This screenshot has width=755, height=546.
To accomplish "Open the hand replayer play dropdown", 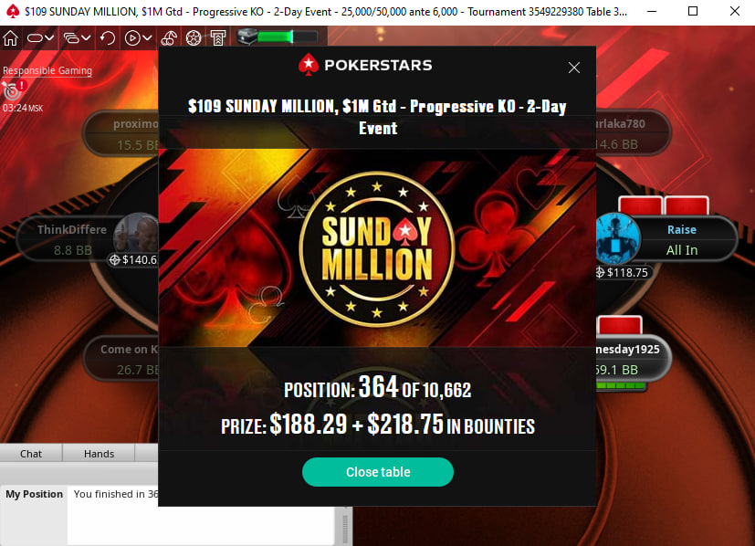I will 138,37.
